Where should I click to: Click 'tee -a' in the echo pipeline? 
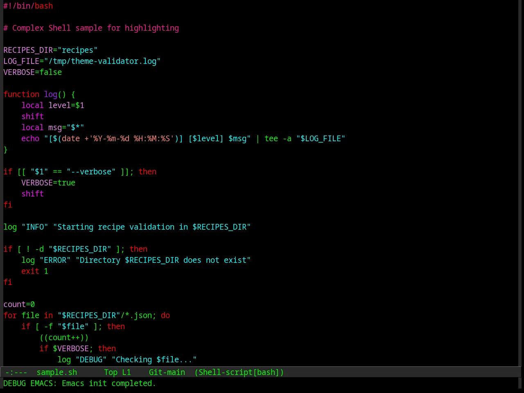click(x=278, y=138)
